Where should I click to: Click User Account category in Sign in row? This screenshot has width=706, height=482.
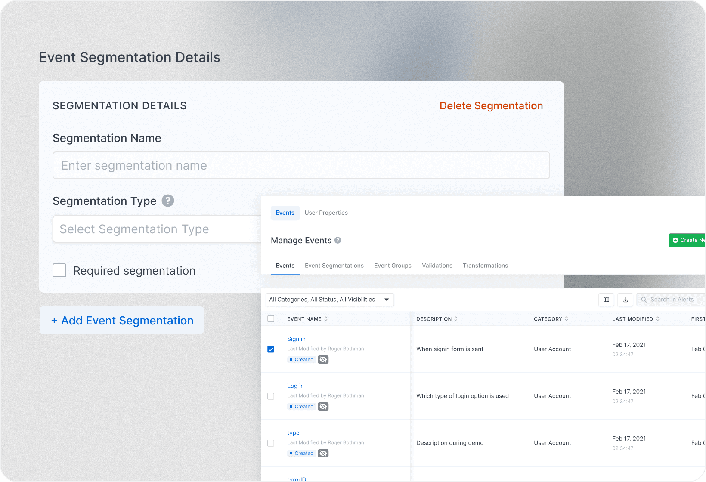point(552,349)
